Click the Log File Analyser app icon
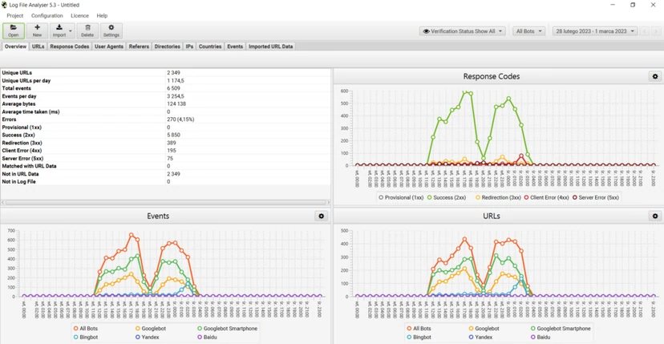664x344 pixels. coord(4,5)
